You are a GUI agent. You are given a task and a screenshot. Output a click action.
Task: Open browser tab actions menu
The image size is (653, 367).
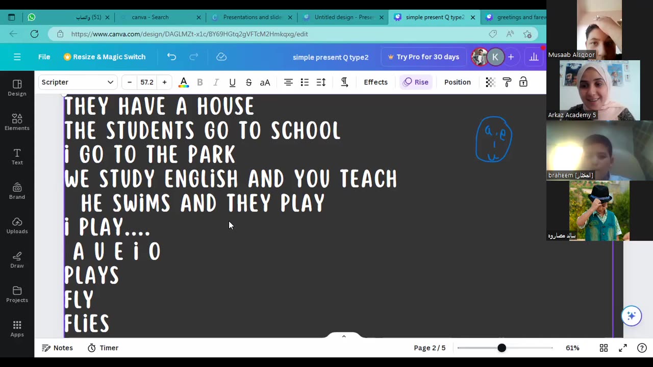[11, 17]
